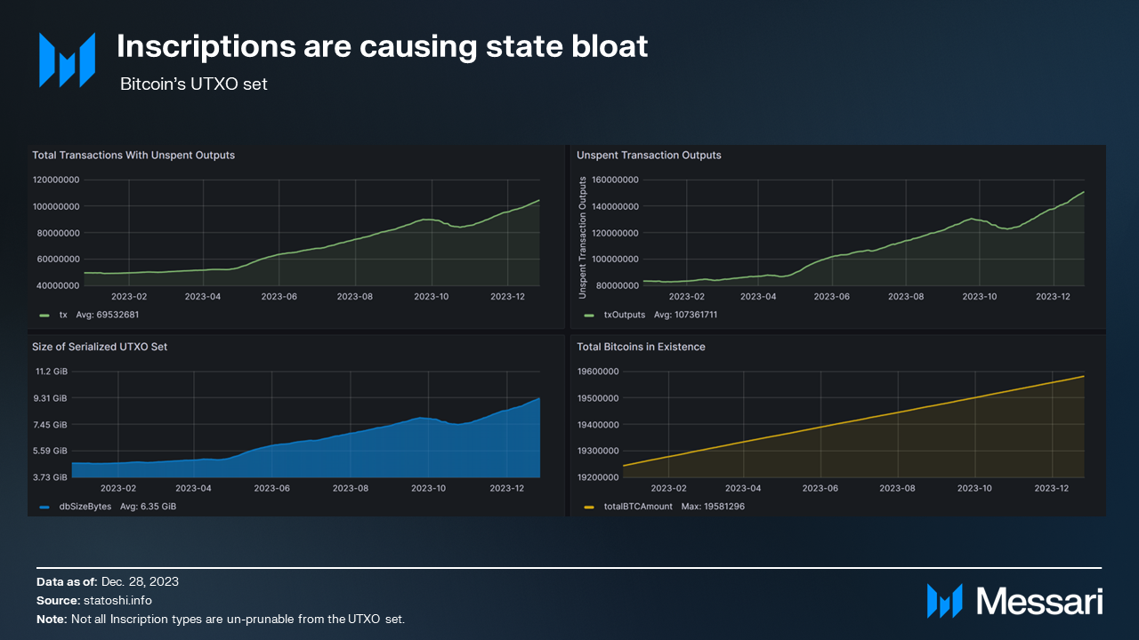The height and width of the screenshot is (640, 1139).
Task: Click the Messari logo icon in the footer
Action: [x=945, y=601]
